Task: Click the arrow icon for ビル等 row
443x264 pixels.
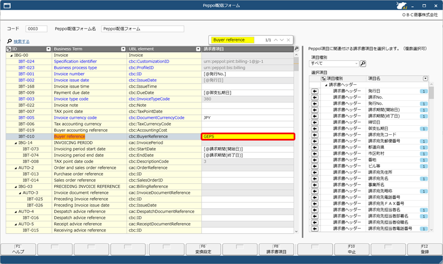Action: pos(315,166)
